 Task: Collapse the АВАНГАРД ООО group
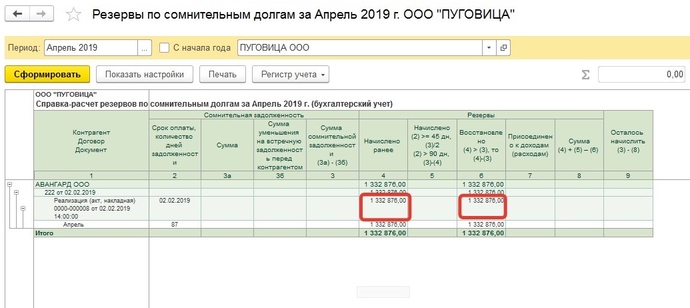pos(9,184)
